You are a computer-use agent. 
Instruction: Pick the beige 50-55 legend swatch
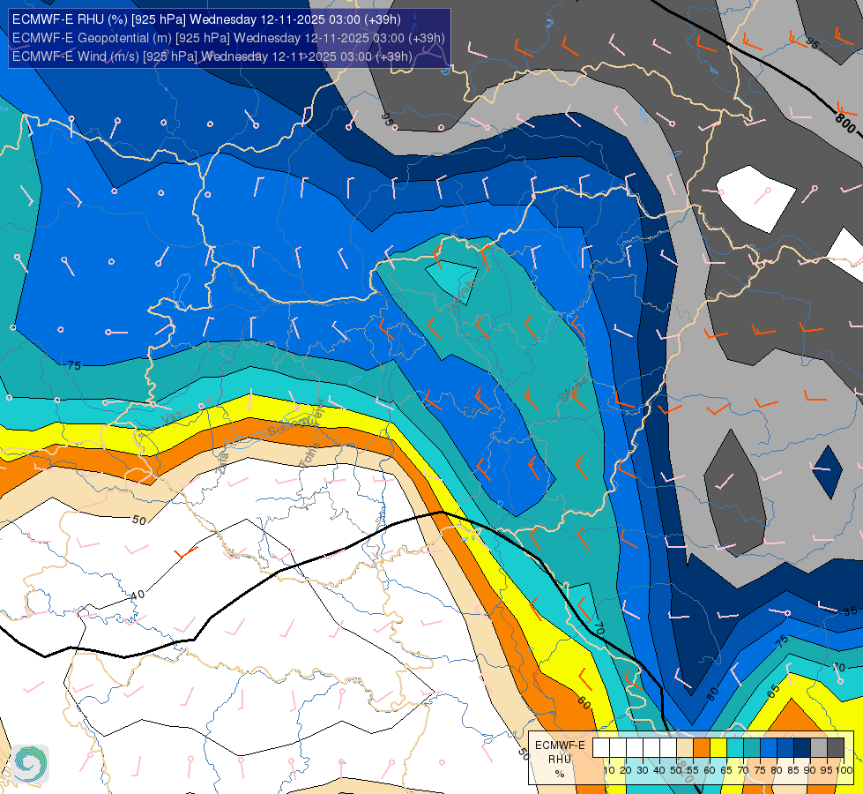coord(685,747)
